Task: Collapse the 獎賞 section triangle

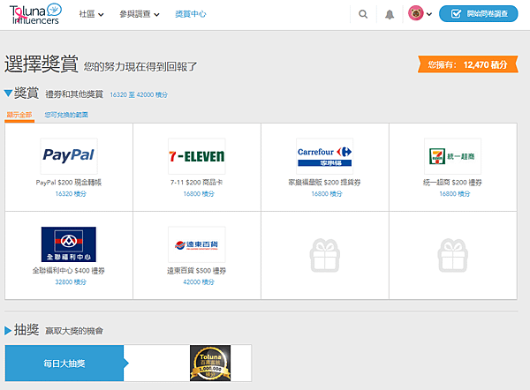Action: 9,94
